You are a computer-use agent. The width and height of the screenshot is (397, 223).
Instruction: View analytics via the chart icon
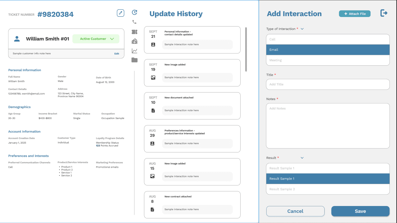134,50
